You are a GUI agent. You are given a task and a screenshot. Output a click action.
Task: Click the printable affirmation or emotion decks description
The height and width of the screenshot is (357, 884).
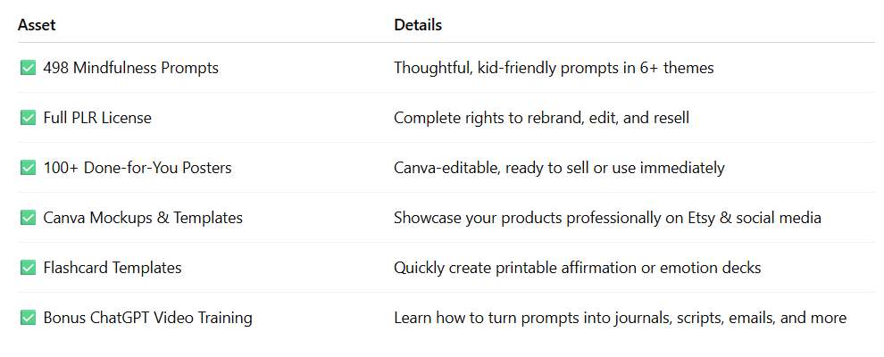pos(578,268)
